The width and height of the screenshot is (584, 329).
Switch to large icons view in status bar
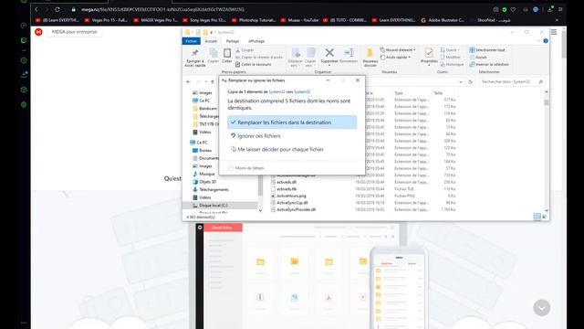coord(544,217)
